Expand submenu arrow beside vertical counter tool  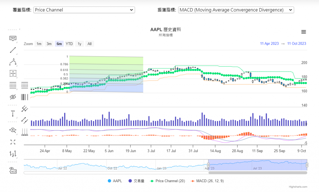point(17,118)
